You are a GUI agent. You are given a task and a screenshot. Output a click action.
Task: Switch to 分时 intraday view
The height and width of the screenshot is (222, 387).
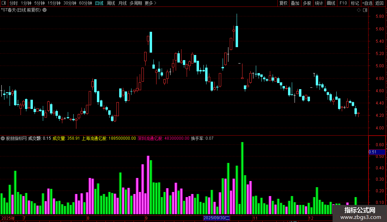[x=14, y=3]
